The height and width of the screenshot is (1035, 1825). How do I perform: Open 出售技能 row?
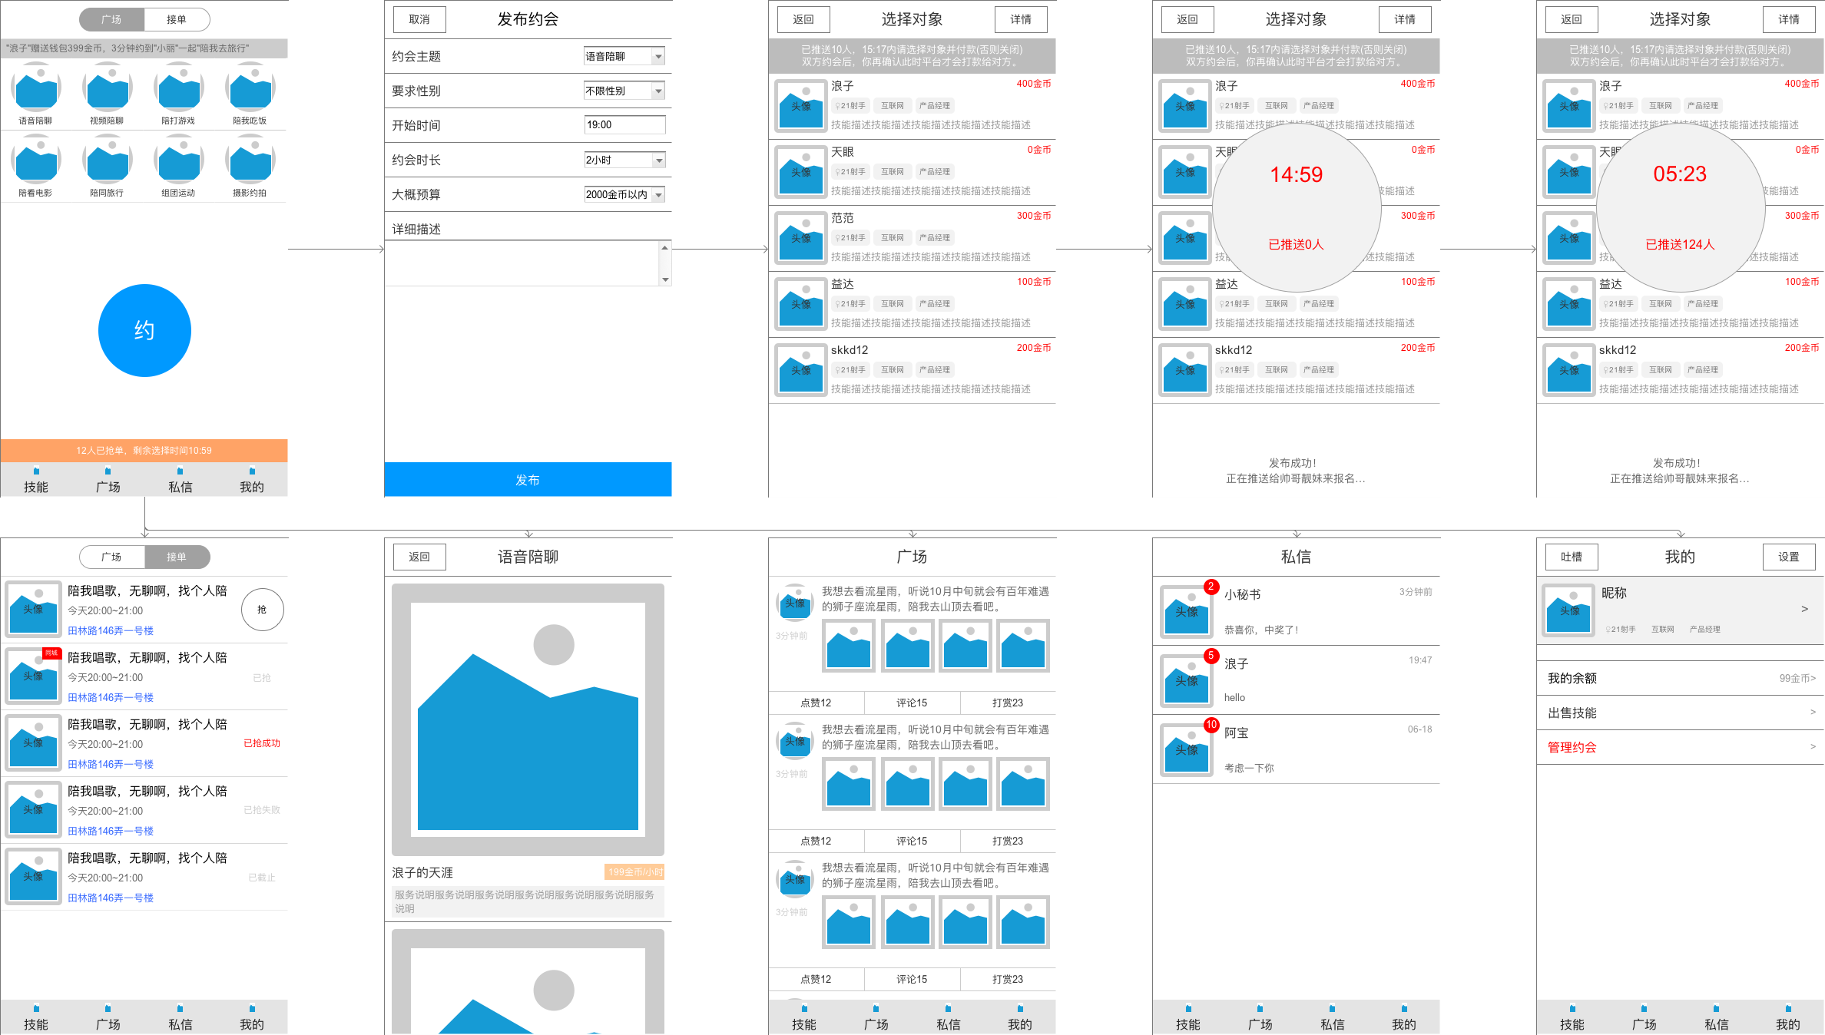coord(1680,713)
